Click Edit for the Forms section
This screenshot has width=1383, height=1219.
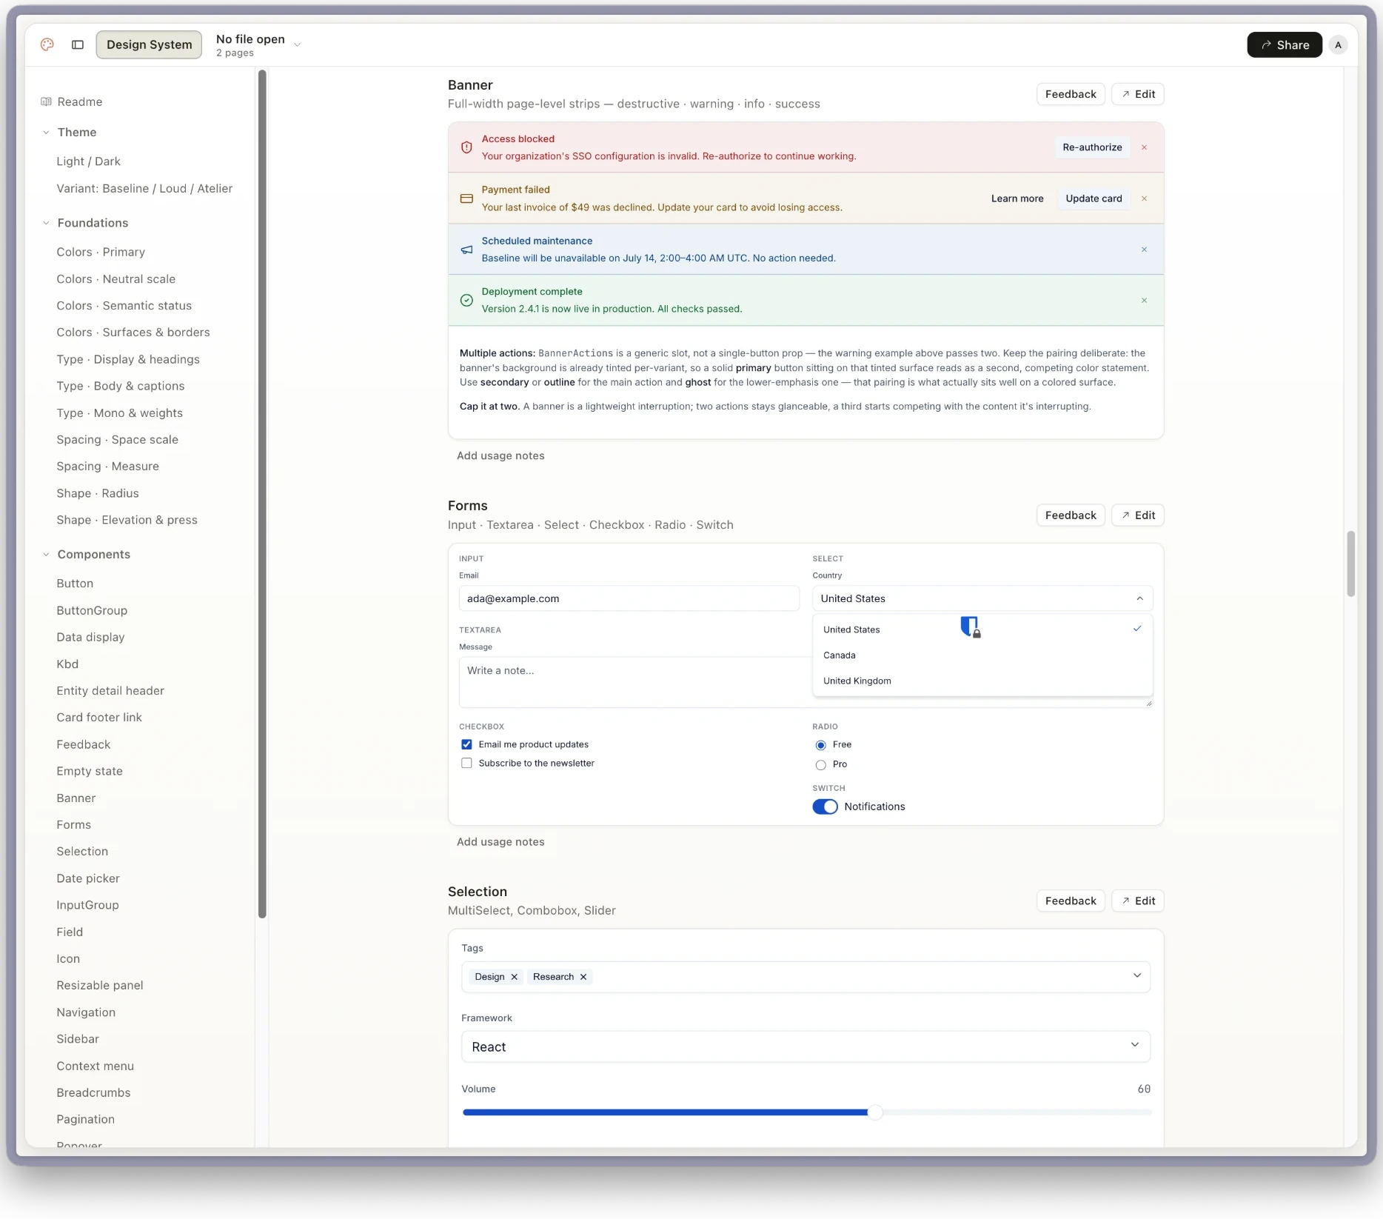pos(1138,515)
